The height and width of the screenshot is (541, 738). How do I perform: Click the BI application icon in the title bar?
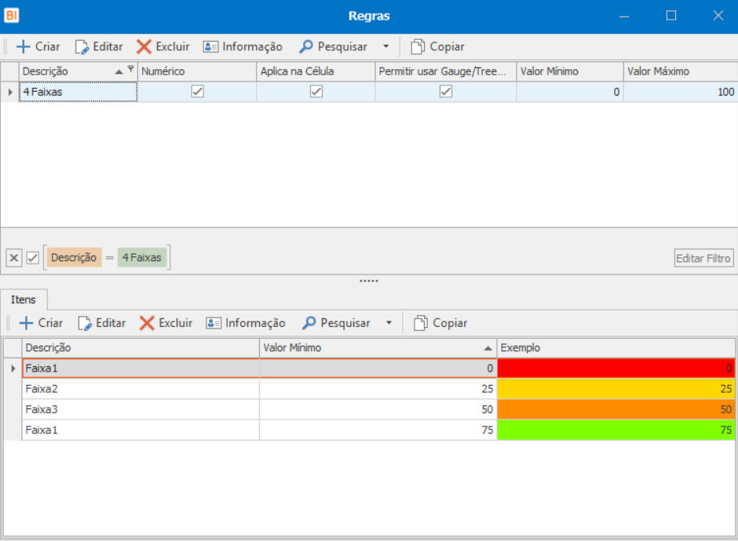pyautogui.click(x=11, y=16)
